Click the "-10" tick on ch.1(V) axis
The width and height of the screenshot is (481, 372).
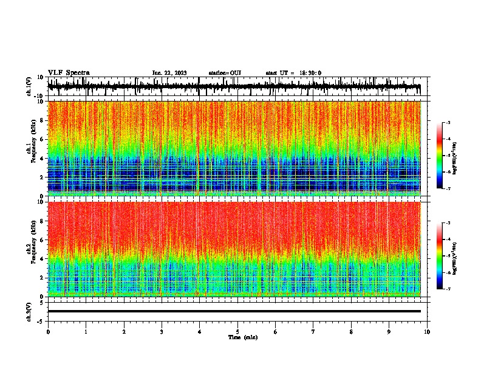39,96
